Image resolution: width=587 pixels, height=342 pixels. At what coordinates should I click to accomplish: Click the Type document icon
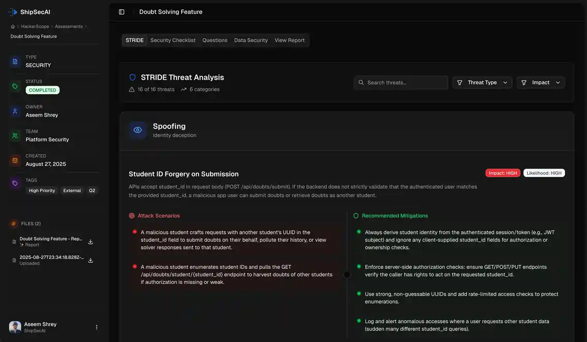[15, 61]
